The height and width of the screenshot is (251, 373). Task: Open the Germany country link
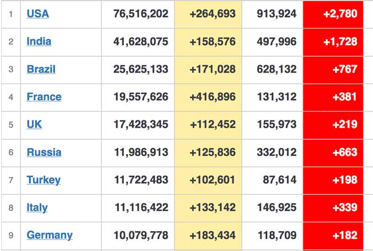50,236
